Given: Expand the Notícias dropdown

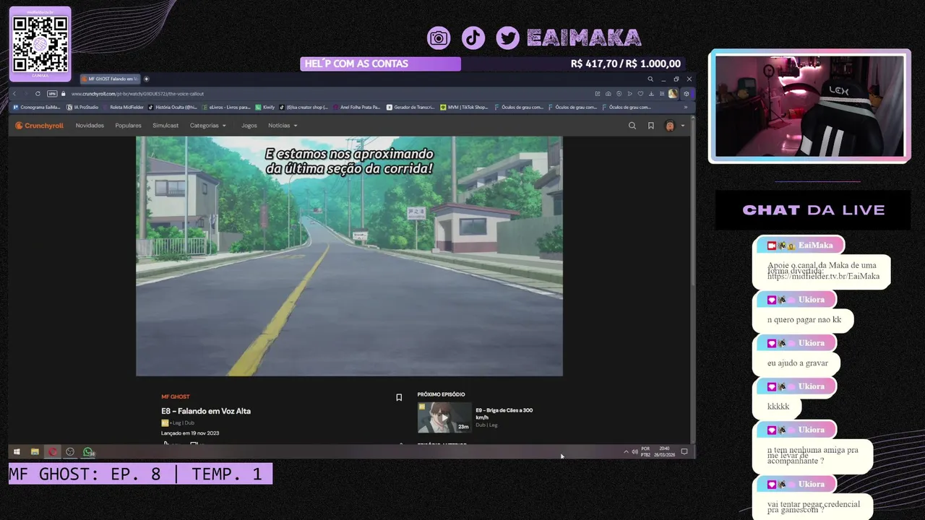Looking at the screenshot, I should click(283, 126).
